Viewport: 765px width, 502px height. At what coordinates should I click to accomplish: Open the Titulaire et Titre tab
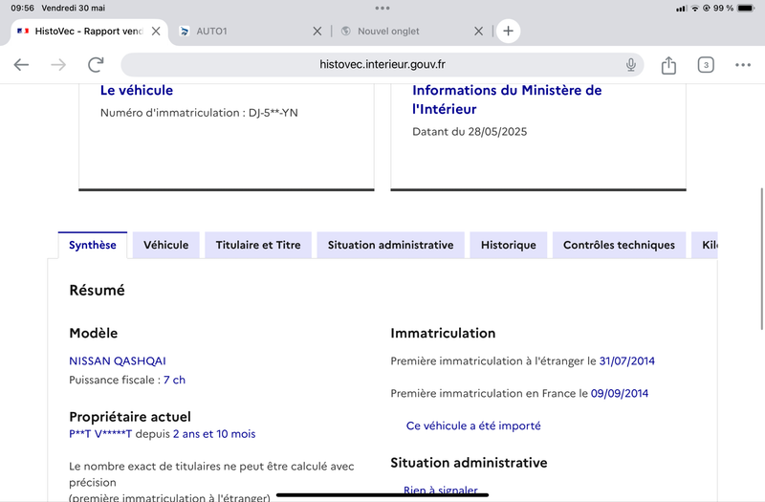click(x=258, y=245)
